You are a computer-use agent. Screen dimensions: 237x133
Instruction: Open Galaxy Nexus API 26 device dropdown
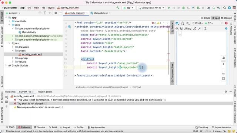coord(151,8)
